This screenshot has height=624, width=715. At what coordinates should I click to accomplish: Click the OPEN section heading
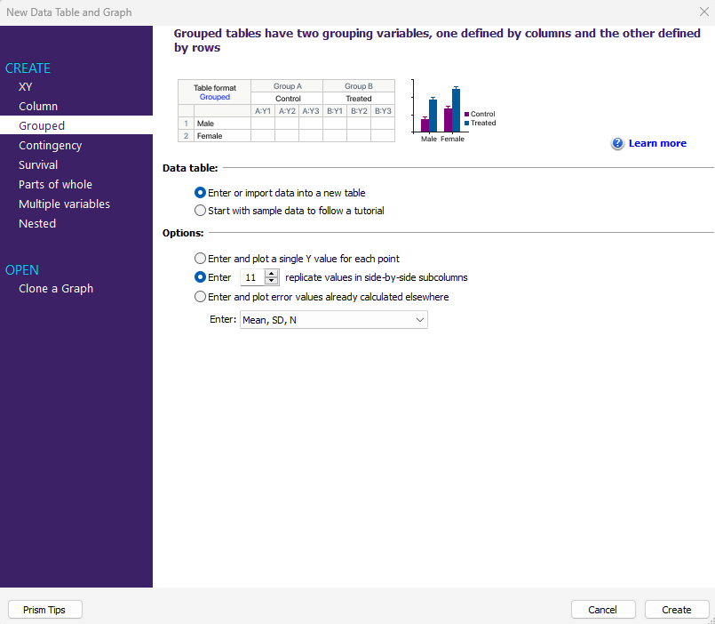pos(22,269)
